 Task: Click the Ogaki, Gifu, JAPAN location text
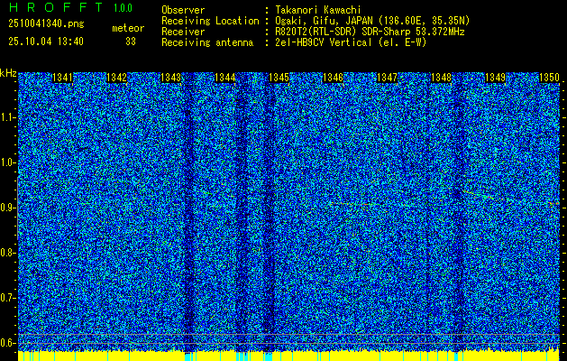[372, 21]
